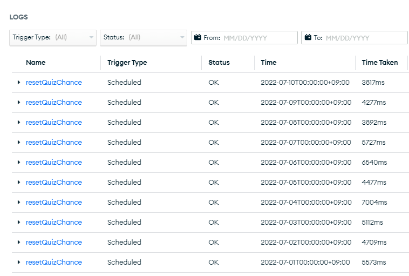The width and height of the screenshot is (409, 276).
Task: Open resetQuizChance link taking 5112ms
Action: click(54, 222)
